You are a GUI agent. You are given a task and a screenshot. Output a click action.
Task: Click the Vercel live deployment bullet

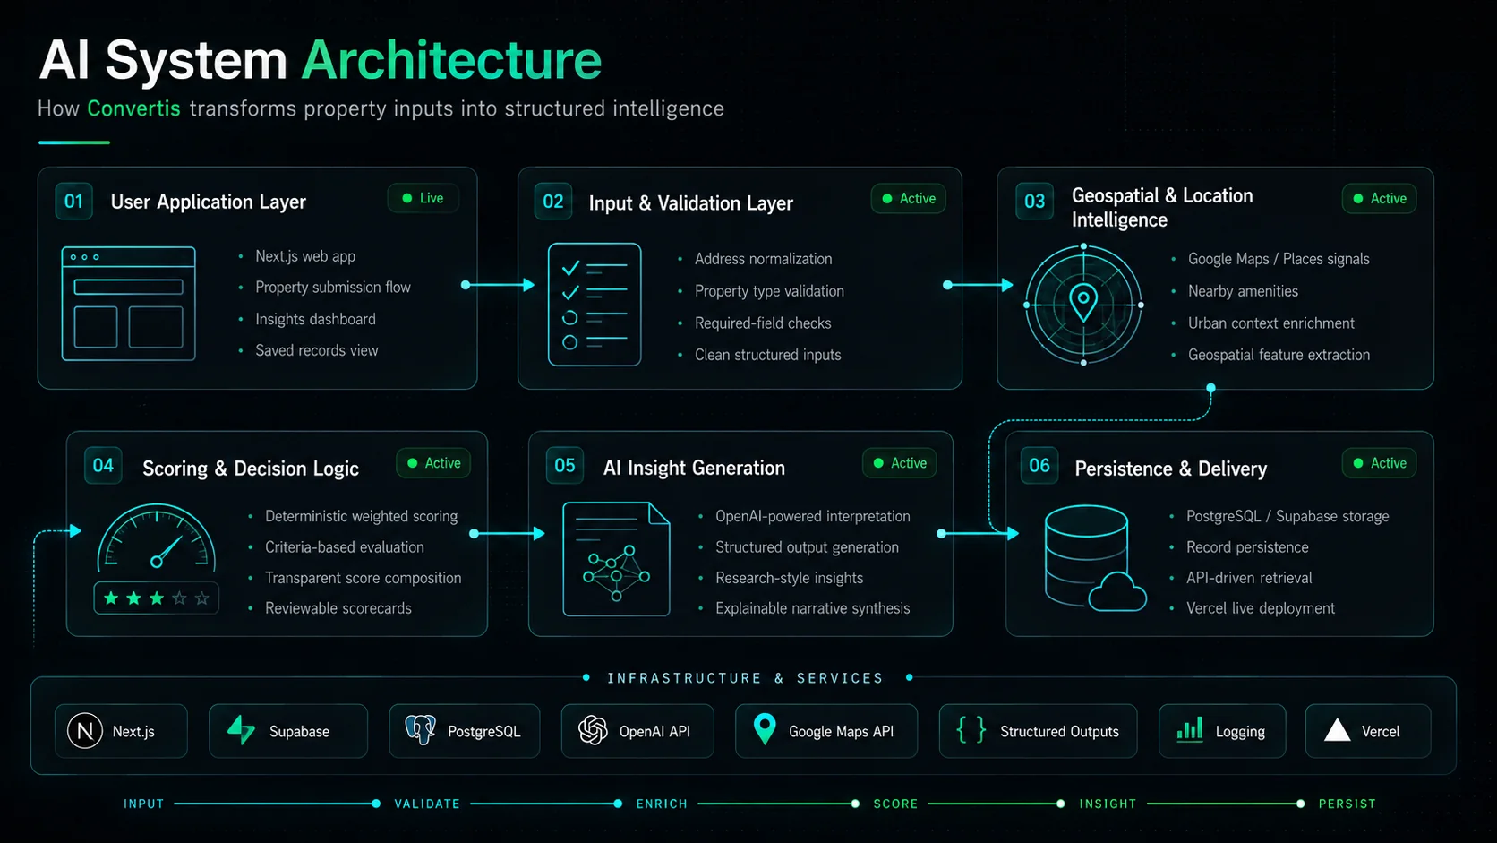tap(1261, 608)
